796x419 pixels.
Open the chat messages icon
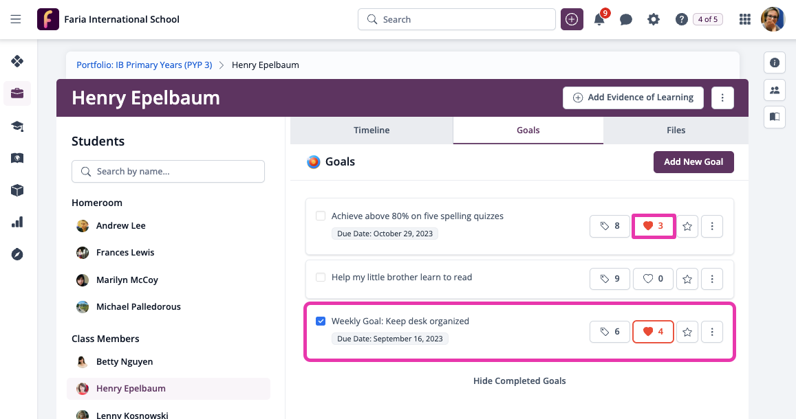tap(626, 19)
